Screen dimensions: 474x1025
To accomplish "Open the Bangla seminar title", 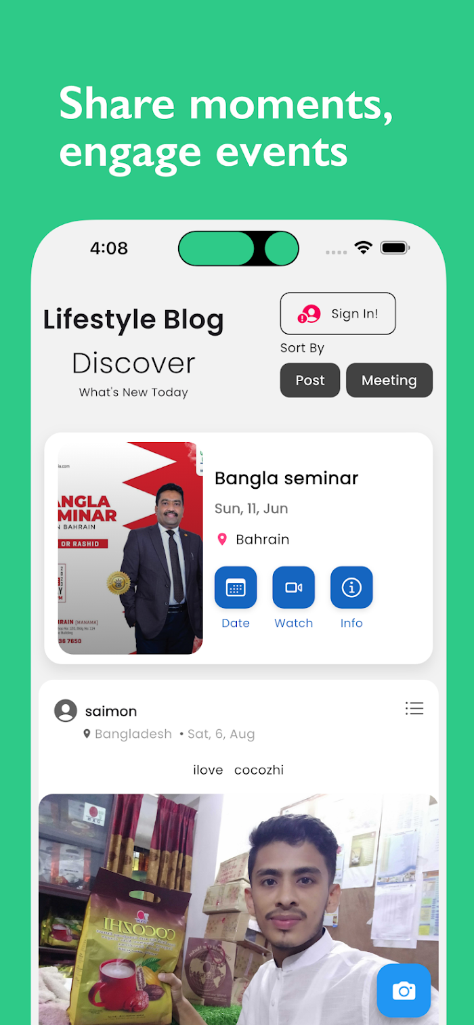I will (x=286, y=478).
